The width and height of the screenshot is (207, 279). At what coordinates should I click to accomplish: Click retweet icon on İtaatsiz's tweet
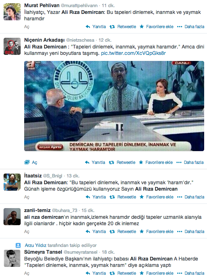(x=112, y=197)
